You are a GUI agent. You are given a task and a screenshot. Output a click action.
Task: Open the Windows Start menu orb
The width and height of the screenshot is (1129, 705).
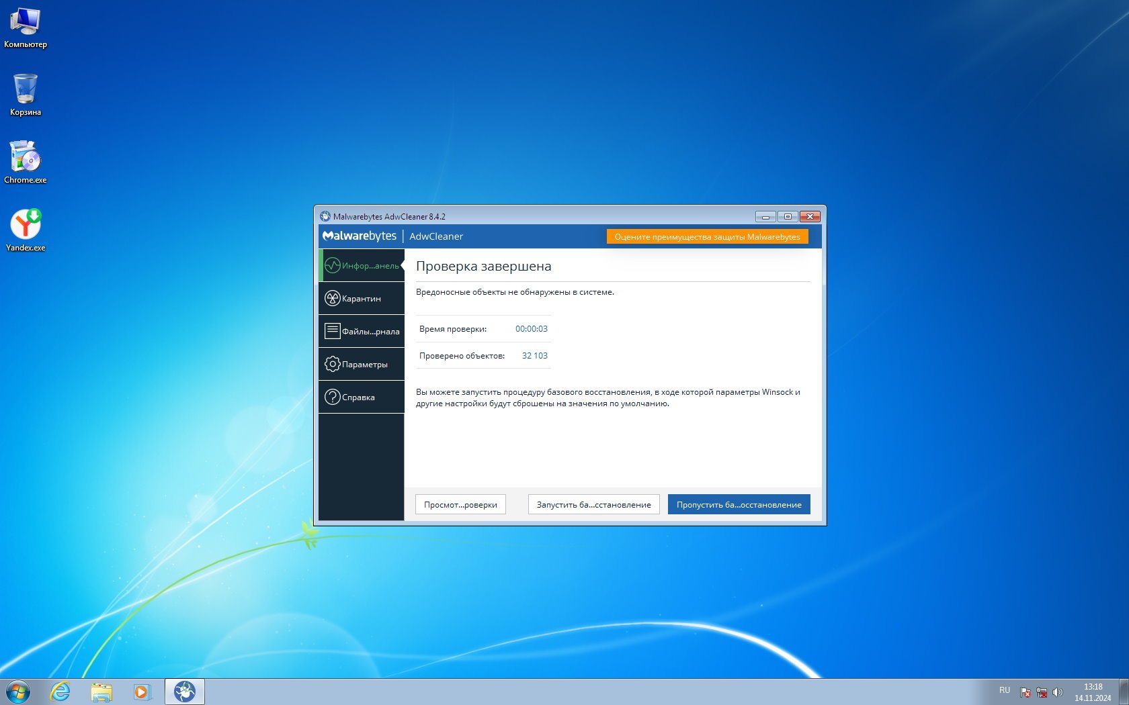point(18,692)
